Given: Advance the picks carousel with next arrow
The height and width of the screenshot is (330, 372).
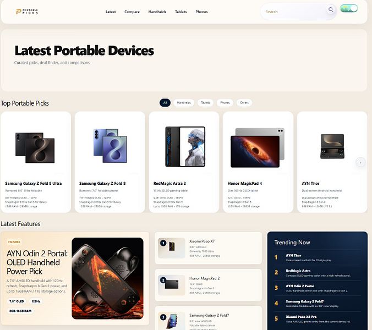Looking at the screenshot, I should [360, 162].
